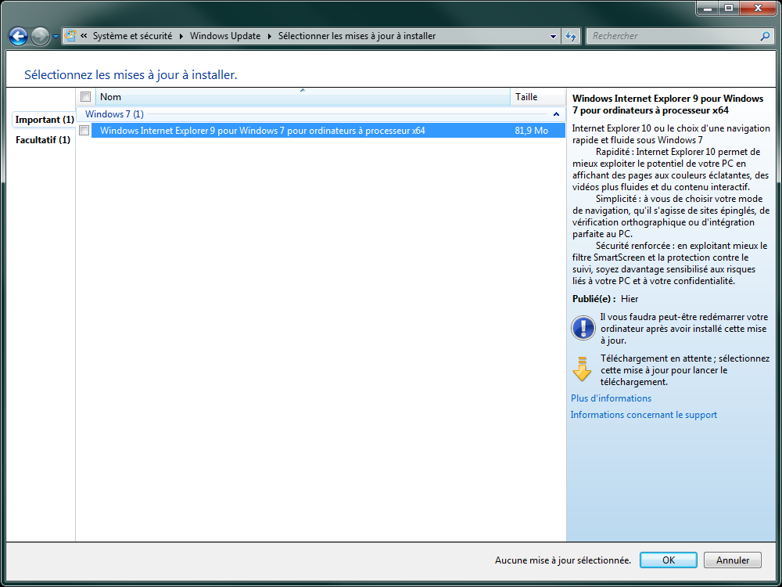Sort updates by Taille column

pyautogui.click(x=538, y=97)
